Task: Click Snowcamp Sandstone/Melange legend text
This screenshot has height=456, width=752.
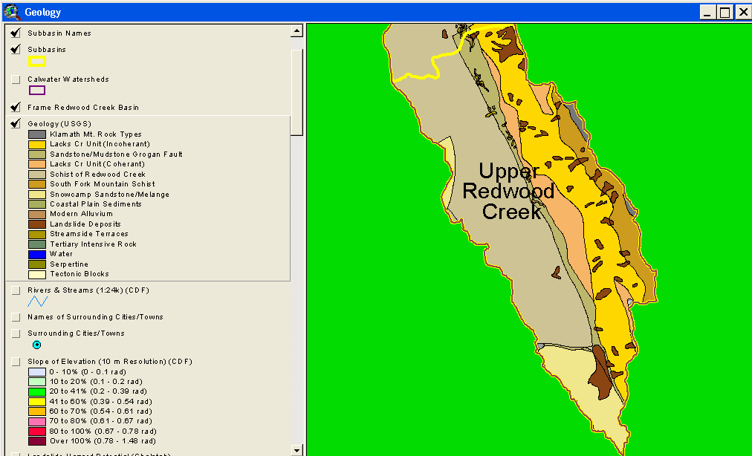Action: (109, 194)
